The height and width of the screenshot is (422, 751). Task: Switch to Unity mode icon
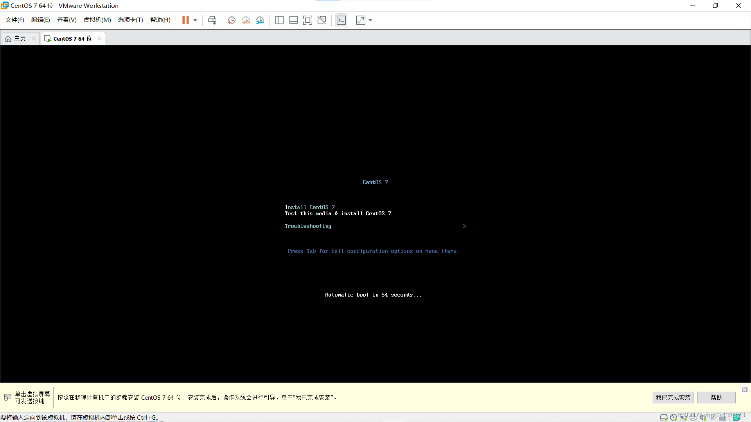pyautogui.click(x=322, y=20)
